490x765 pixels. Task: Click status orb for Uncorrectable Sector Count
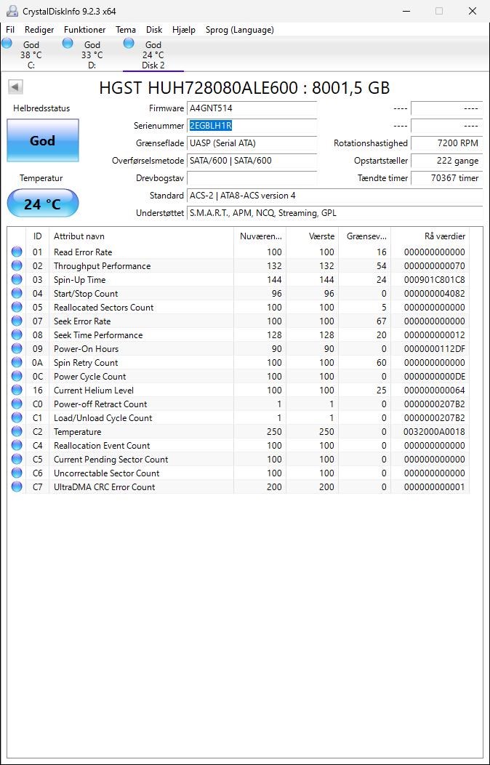tap(17, 473)
